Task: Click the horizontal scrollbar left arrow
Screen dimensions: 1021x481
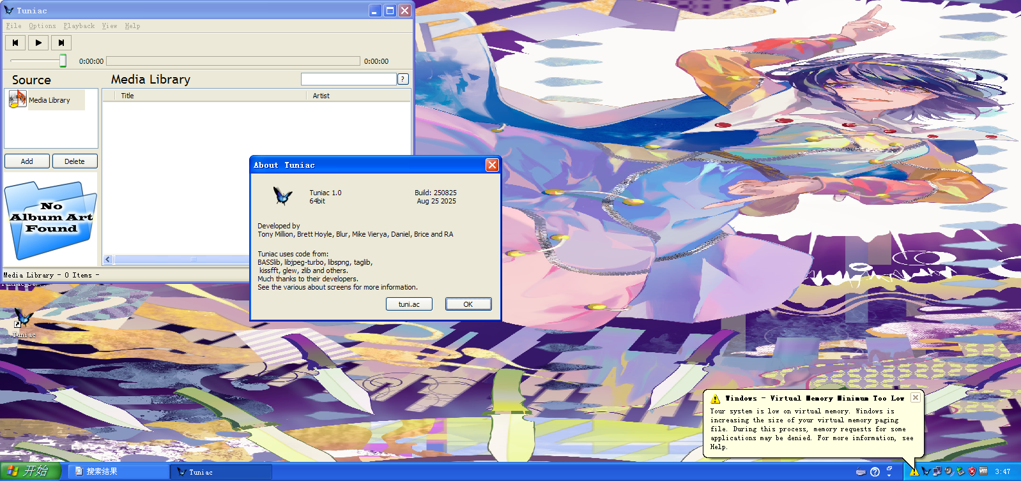Action: 108,260
